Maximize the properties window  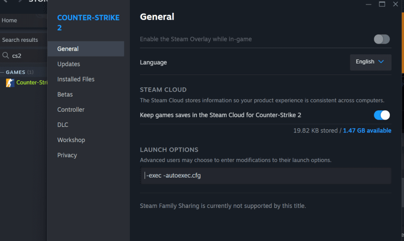pyautogui.click(x=382, y=4)
